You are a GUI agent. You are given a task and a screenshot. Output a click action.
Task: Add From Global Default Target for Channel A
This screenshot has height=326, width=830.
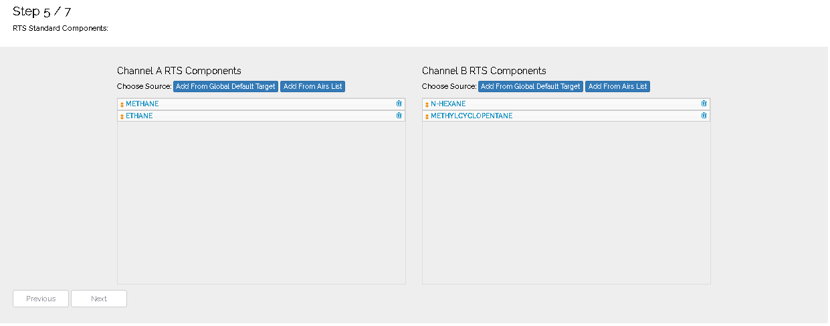click(x=225, y=87)
